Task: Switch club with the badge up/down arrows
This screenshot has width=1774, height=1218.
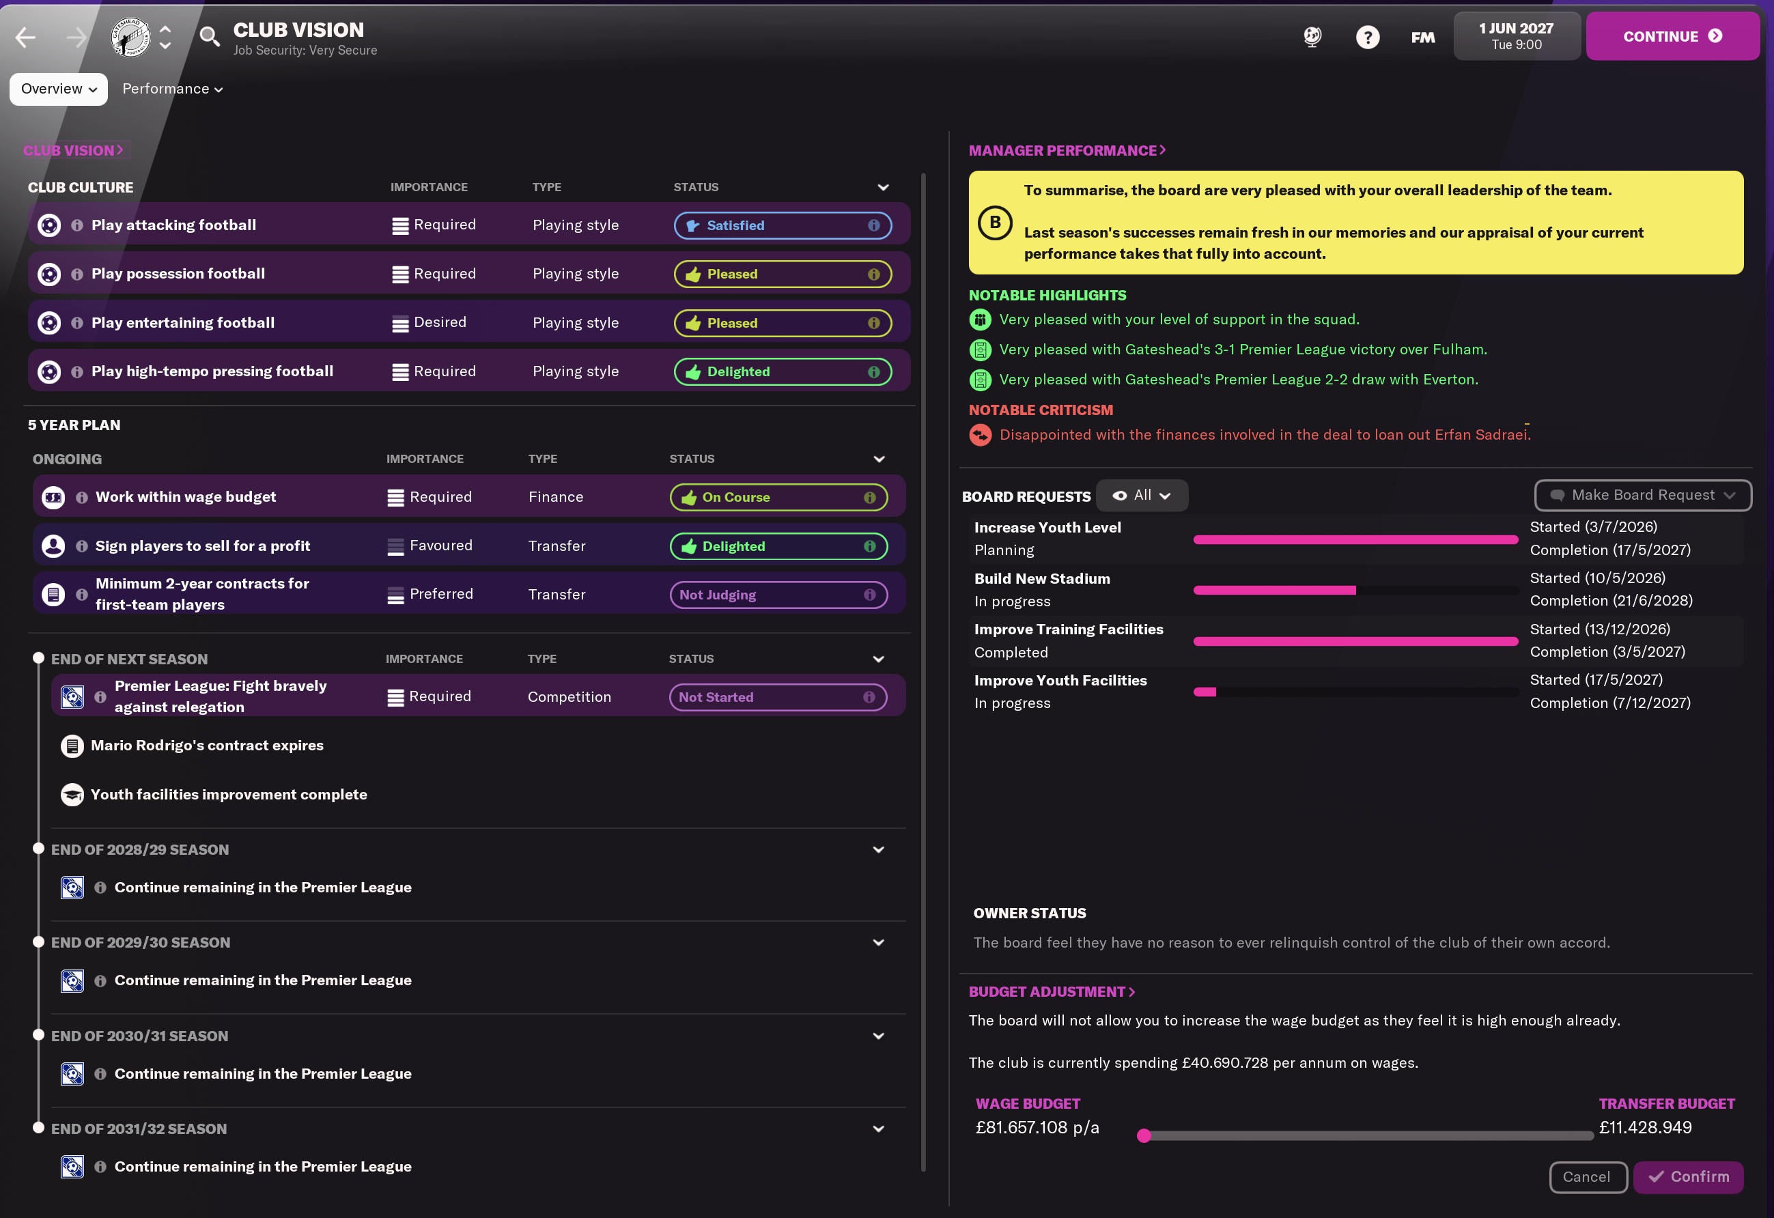Action: pos(165,37)
